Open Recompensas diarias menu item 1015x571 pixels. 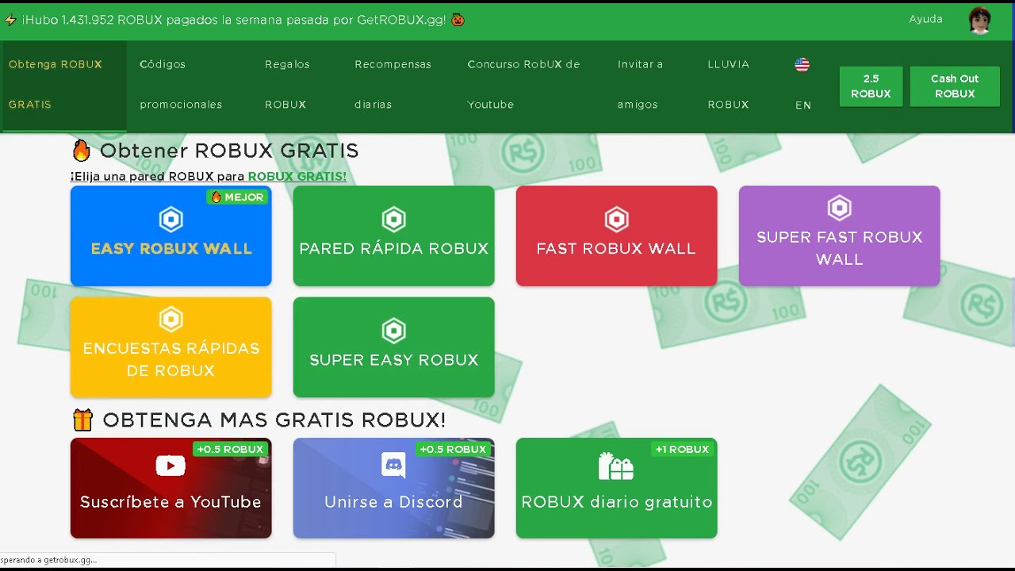tap(393, 84)
